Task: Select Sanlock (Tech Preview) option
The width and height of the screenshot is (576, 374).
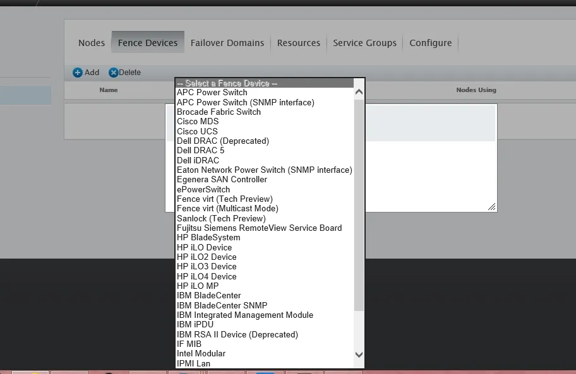Action: pos(265,218)
